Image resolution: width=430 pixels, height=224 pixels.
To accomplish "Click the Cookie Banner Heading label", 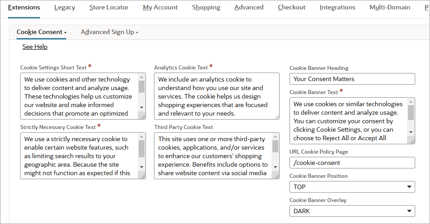I will pyautogui.click(x=319, y=68).
